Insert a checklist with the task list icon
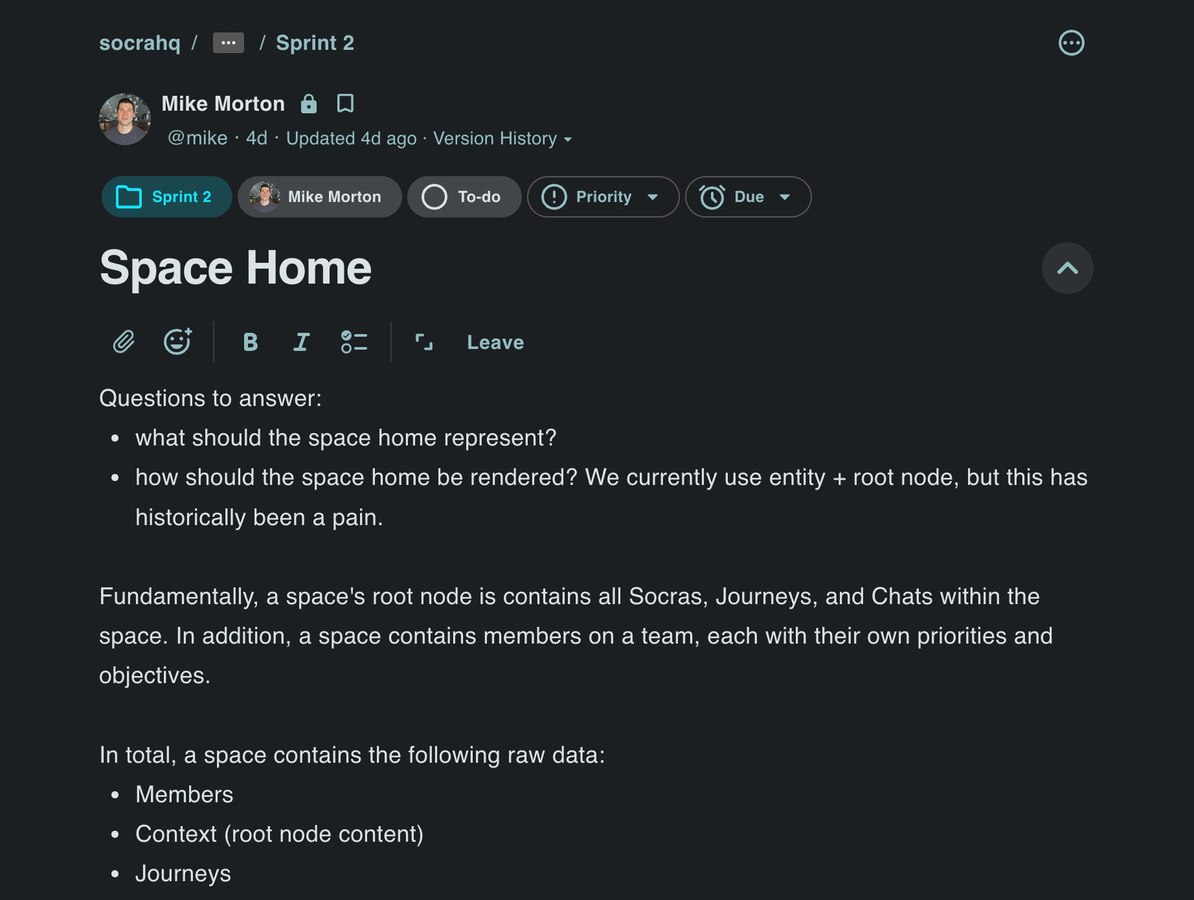This screenshot has width=1194, height=900. (x=354, y=342)
